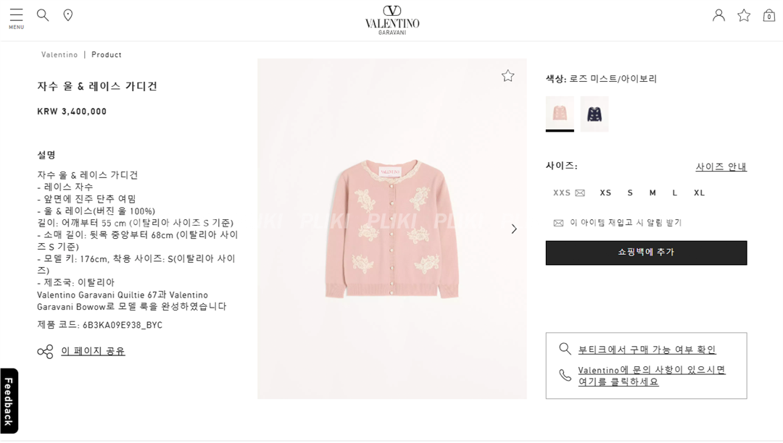Open the Feedback side tab
The height and width of the screenshot is (443, 783).
[9, 401]
